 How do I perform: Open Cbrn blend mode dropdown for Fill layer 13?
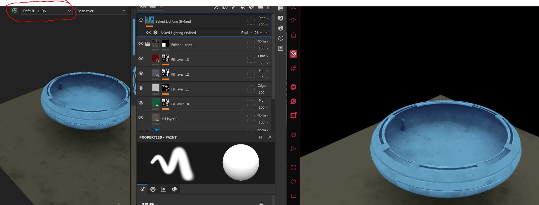[x=263, y=56]
